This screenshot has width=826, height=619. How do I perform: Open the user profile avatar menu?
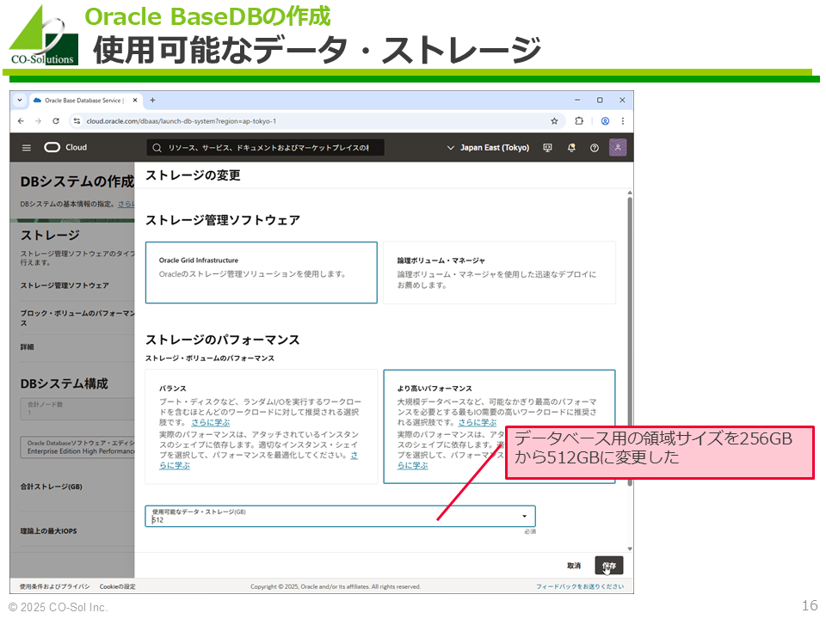click(618, 147)
